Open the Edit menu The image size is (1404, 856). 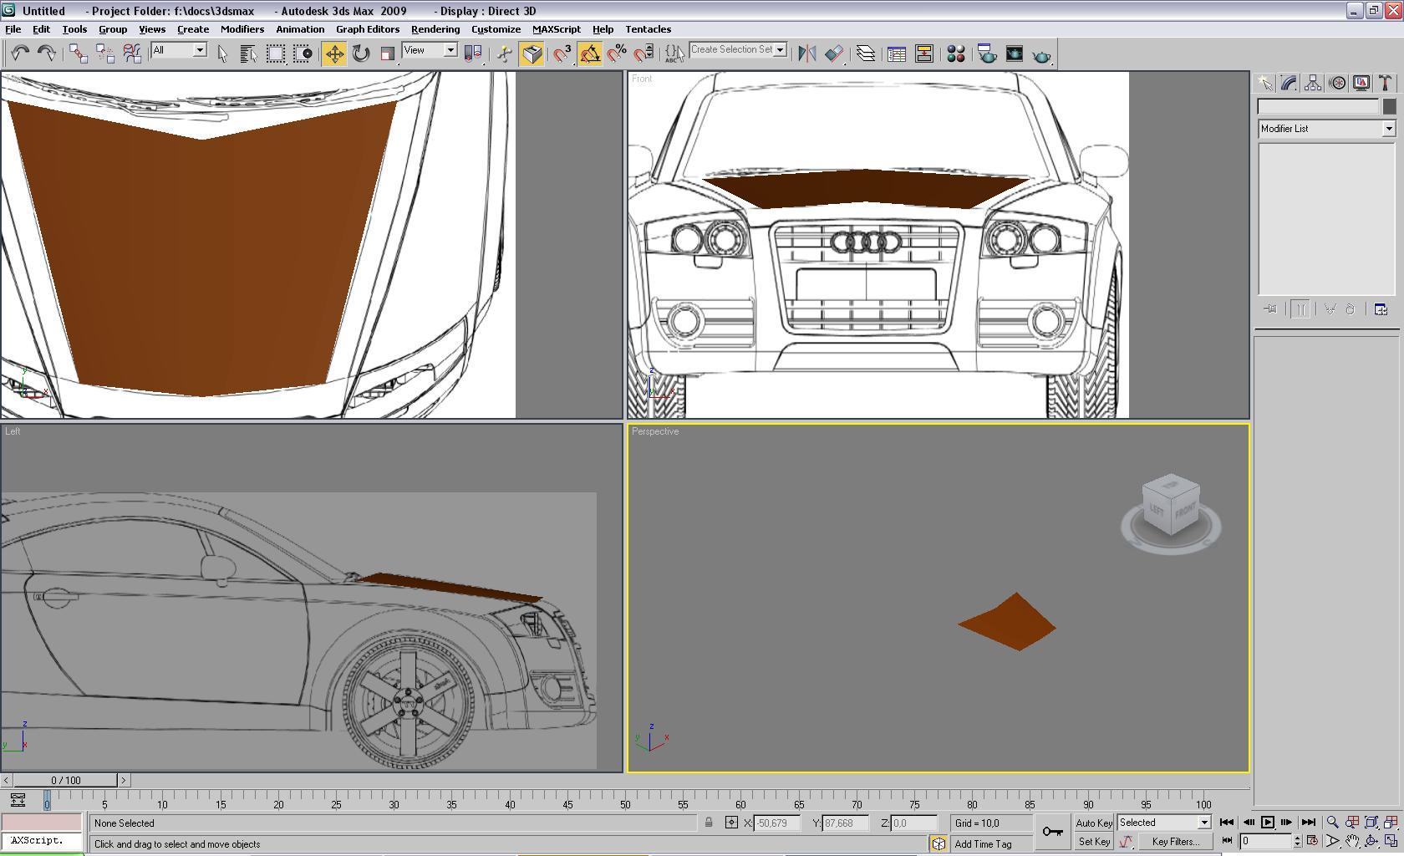point(41,29)
